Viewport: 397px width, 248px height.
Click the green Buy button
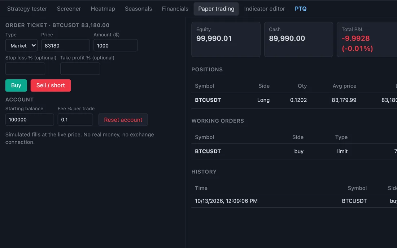pyautogui.click(x=16, y=85)
